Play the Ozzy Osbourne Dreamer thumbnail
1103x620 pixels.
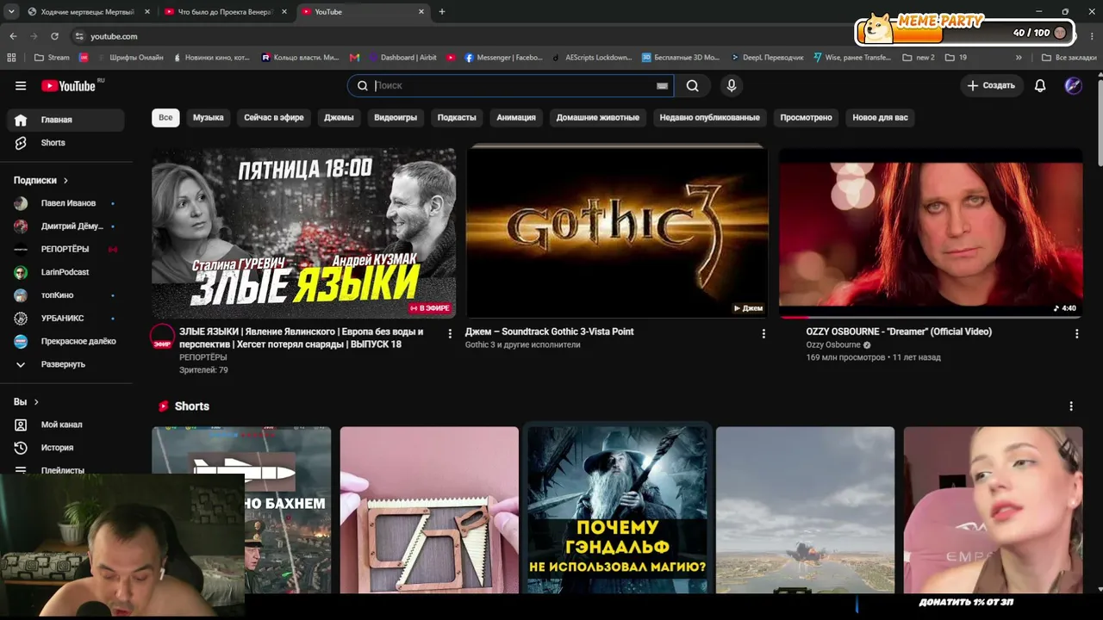931,232
